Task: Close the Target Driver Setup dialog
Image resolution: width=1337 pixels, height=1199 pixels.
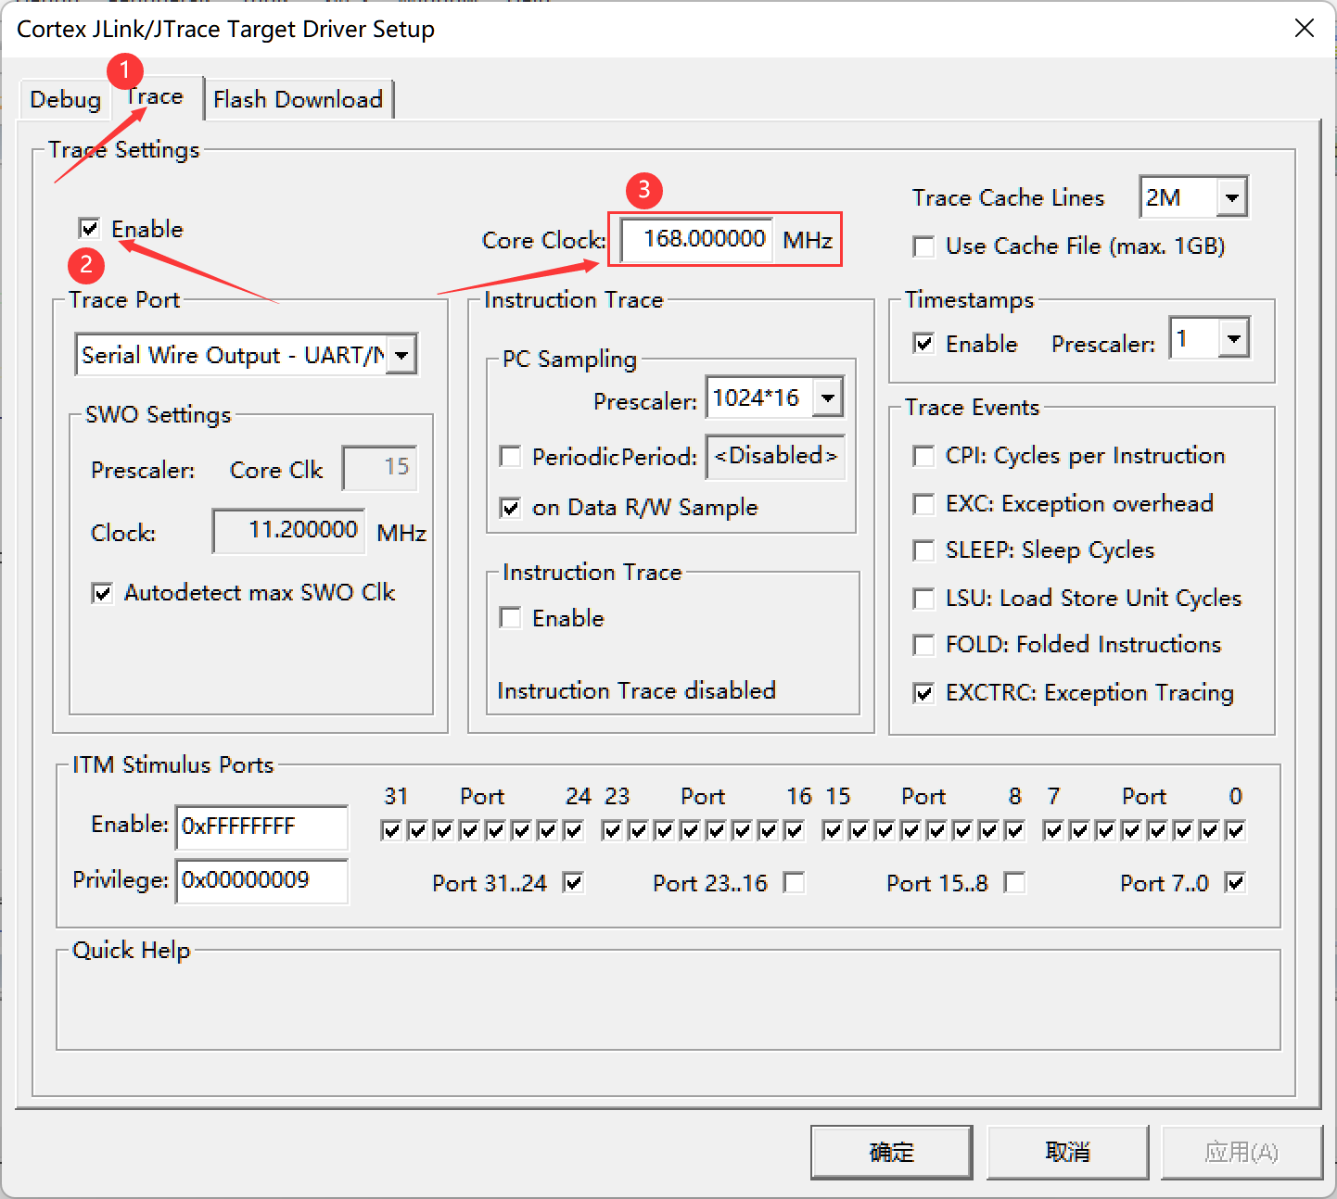Action: click(1304, 28)
